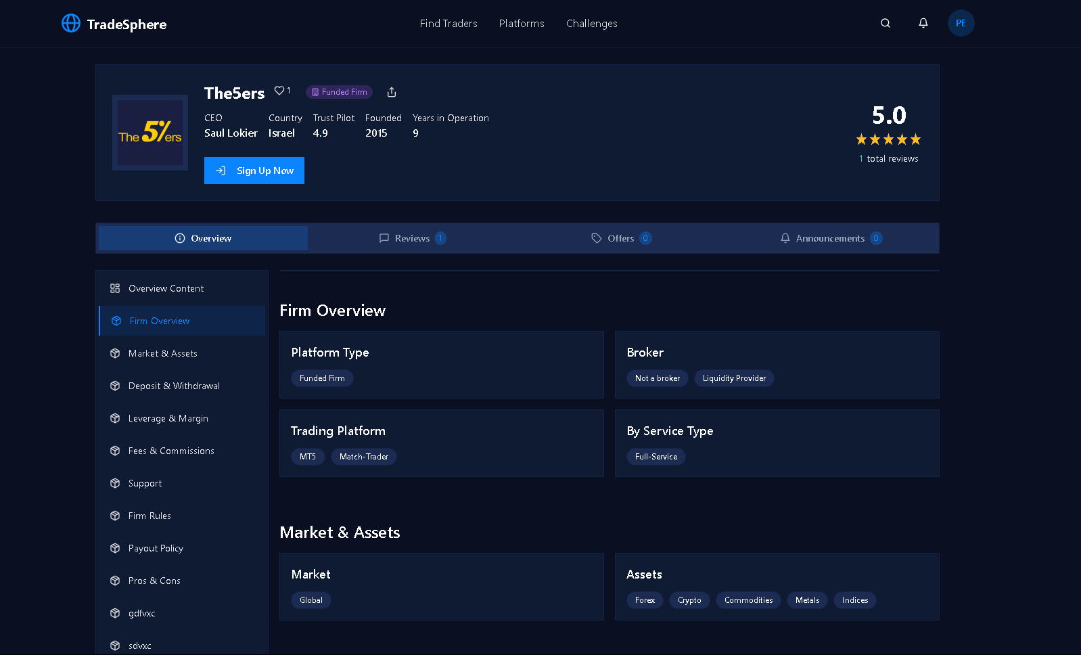
Task: Open the Announcements tab
Action: coord(831,238)
